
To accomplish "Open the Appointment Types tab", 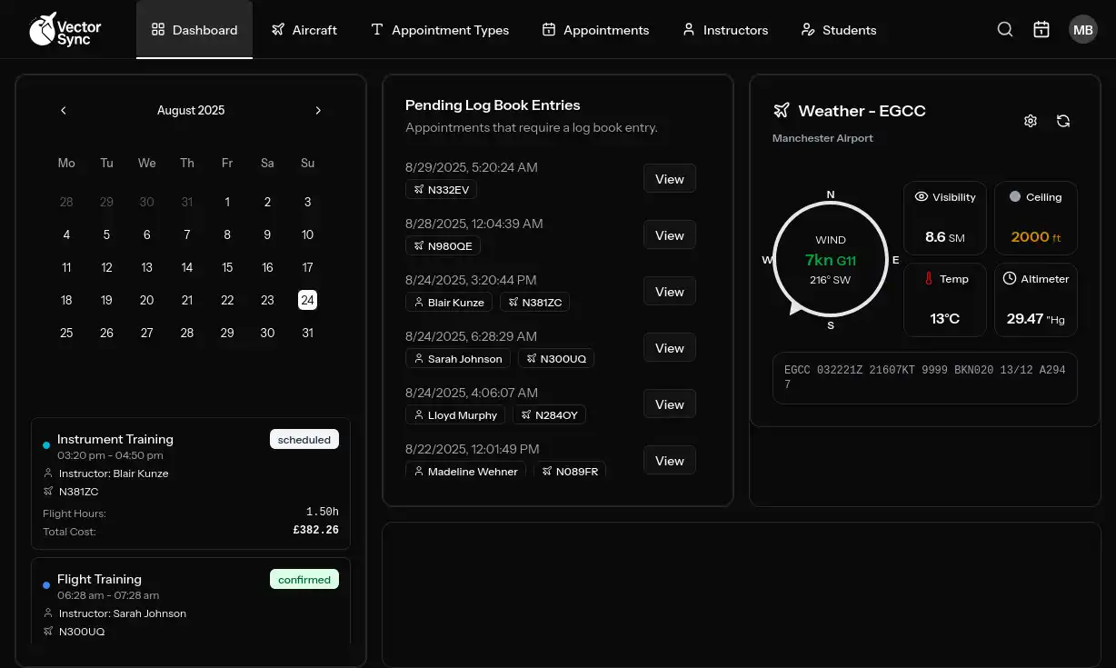I will coord(440,30).
